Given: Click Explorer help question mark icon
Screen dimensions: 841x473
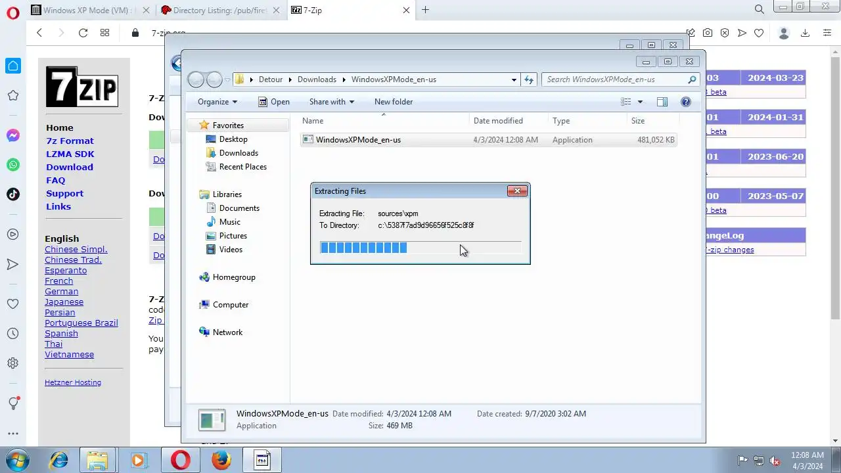Looking at the screenshot, I should (x=686, y=102).
